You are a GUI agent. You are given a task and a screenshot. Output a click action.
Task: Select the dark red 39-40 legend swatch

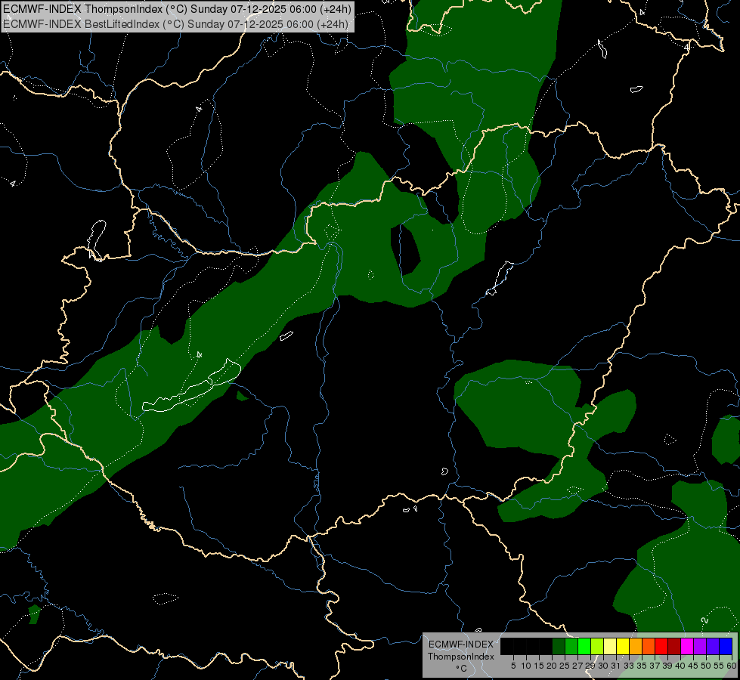(x=674, y=646)
